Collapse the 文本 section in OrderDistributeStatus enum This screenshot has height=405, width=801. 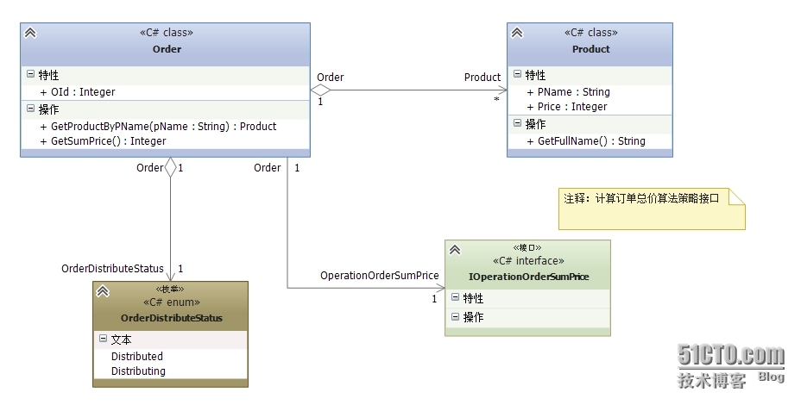[x=103, y=339]
